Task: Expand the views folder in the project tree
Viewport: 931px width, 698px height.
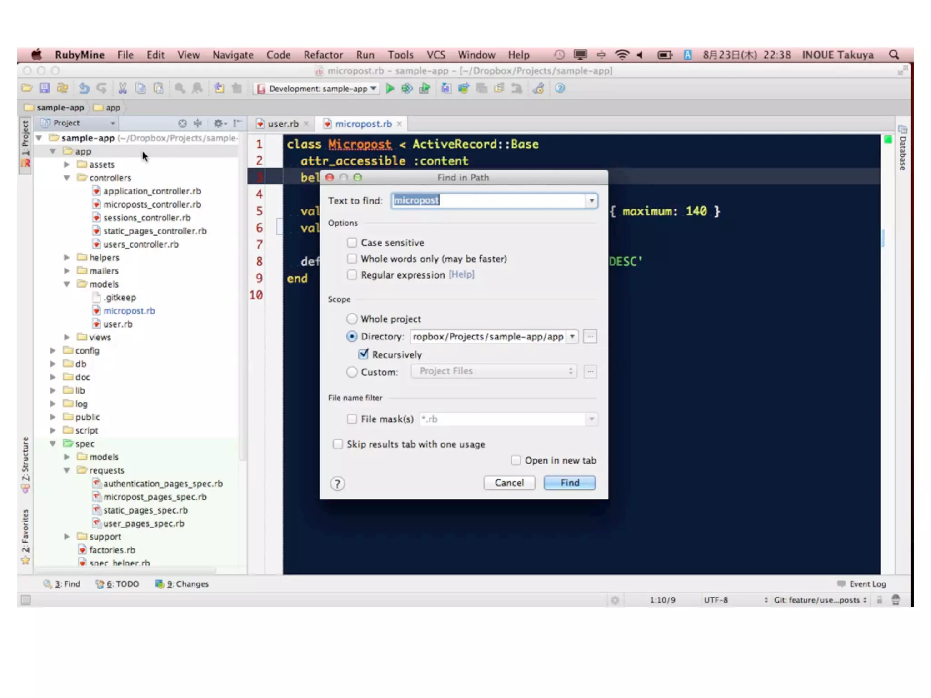Action: (67, 337)
